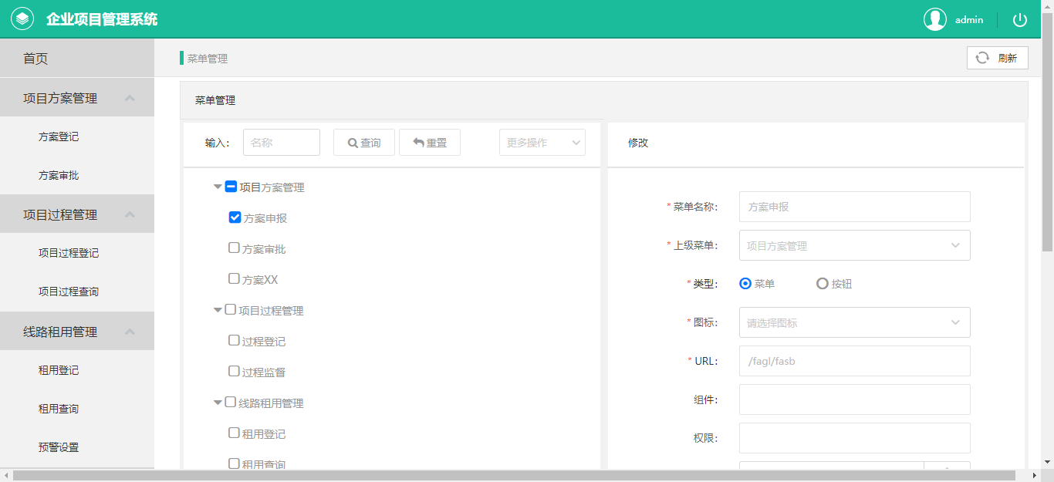The height and width of the screenshot is (482, 1054).
Task: Click the power logout icon
Action: coord(1020,20)
